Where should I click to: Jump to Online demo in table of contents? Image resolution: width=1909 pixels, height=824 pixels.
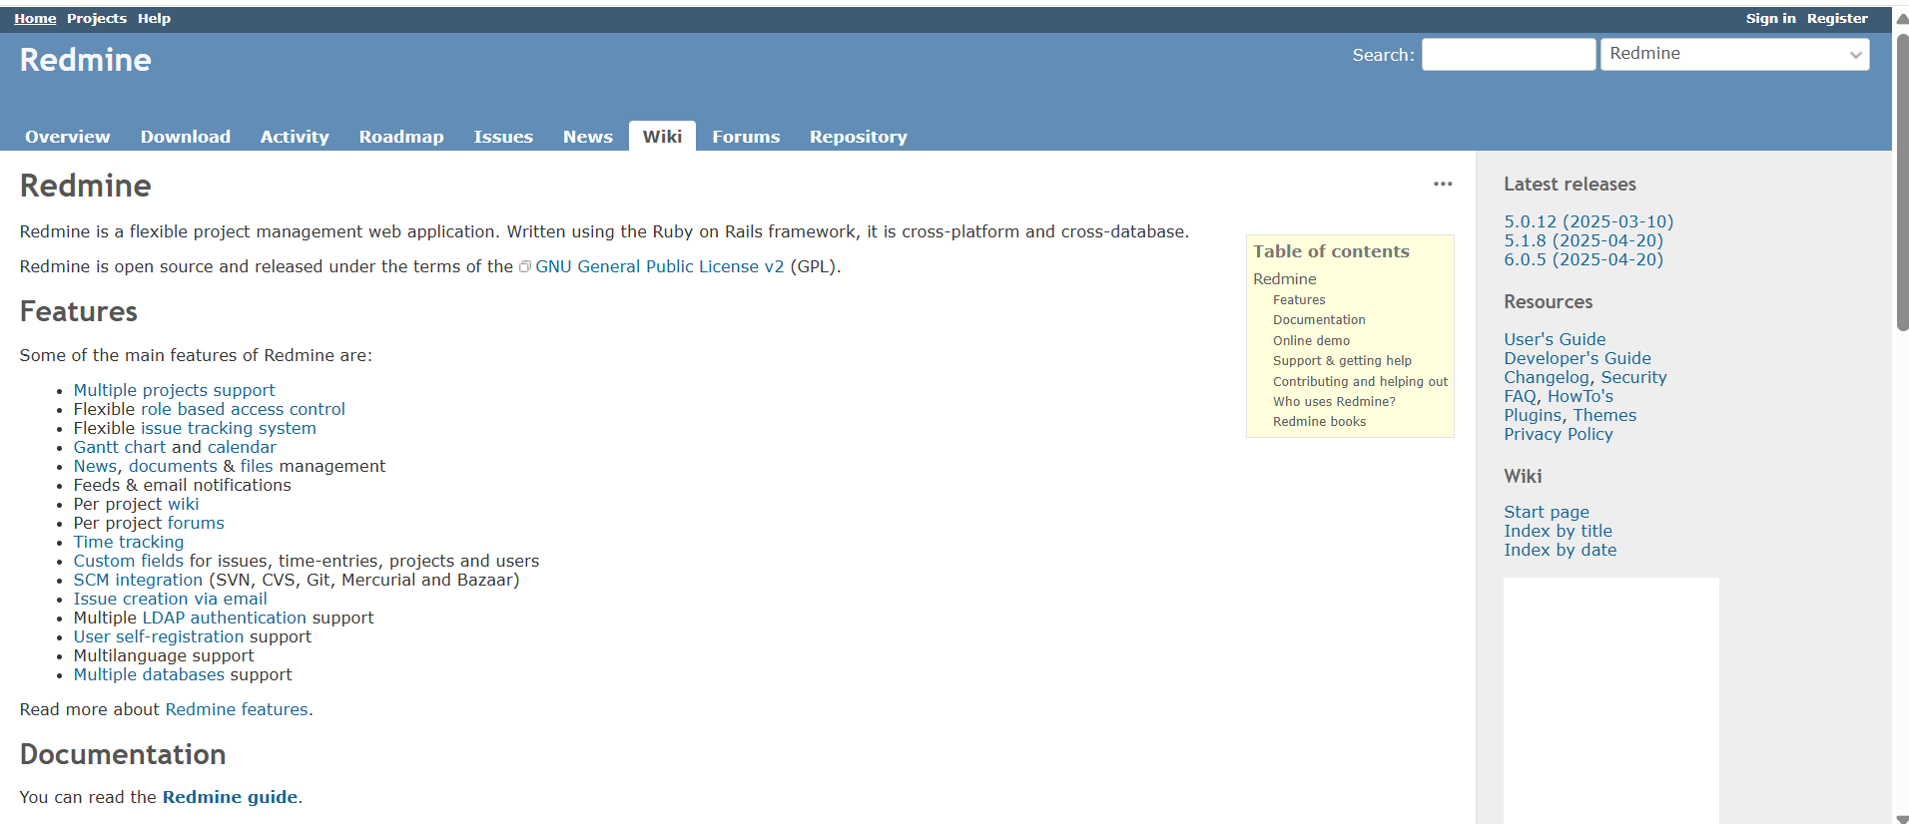(x=1311, y=341)
